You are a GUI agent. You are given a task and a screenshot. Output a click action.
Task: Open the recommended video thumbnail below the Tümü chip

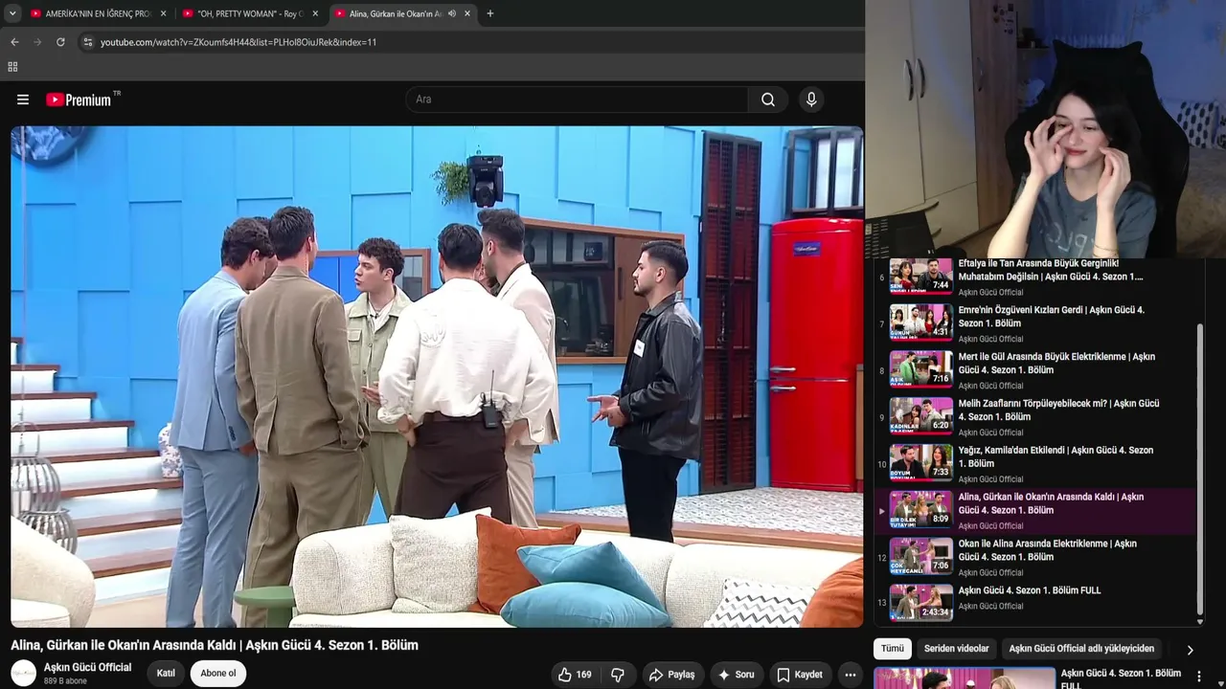965,678
